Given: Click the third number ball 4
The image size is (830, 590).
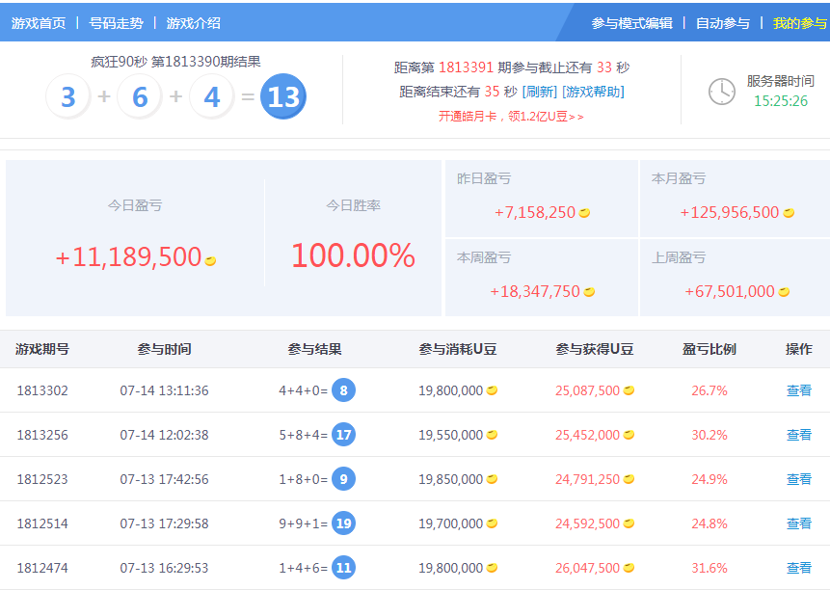Looking at the screenshot, I should pos(212,97).
